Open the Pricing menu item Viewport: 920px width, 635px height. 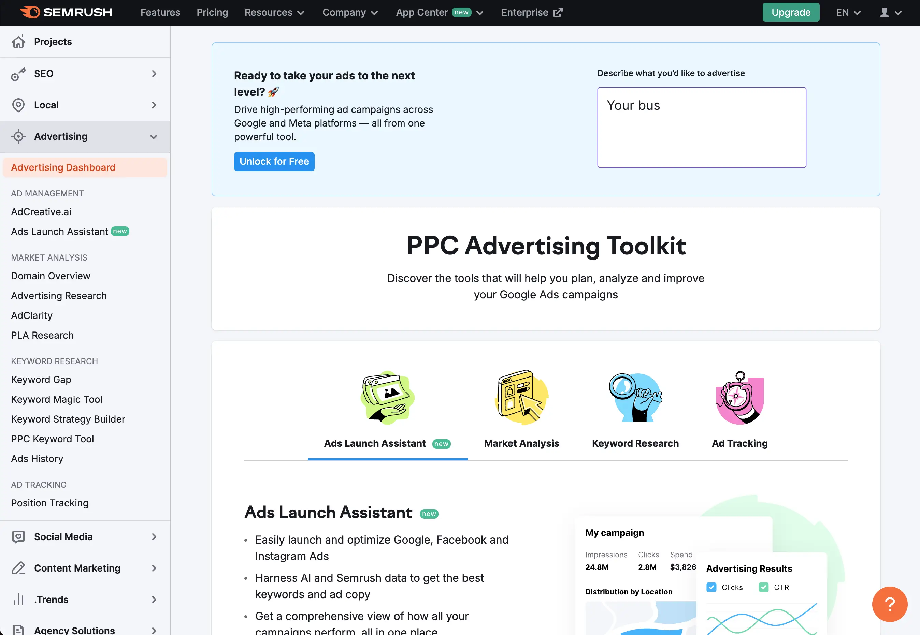[x=212, y=12]
